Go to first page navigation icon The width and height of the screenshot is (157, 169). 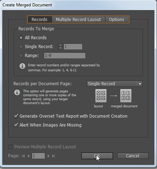[x=23, y=156]
